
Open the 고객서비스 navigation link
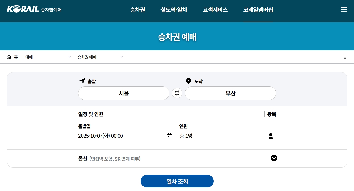click(x=215, y=10)
